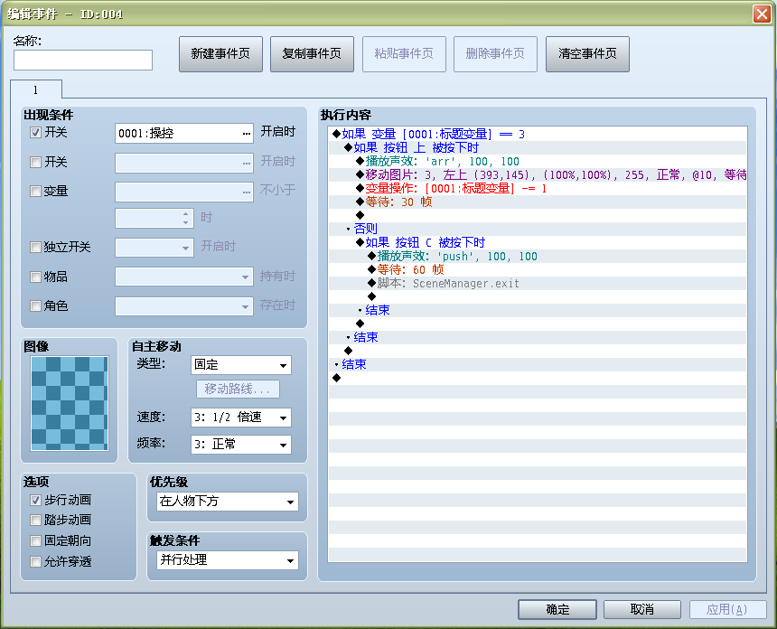
Task: Select the 如果 按钮 C 被按下时 command
Action: tap(538, 242)
